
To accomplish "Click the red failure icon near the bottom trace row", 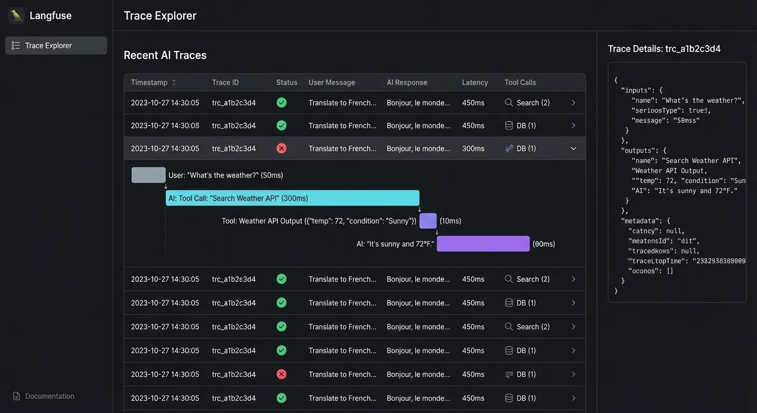I will (x=281, y=374).
